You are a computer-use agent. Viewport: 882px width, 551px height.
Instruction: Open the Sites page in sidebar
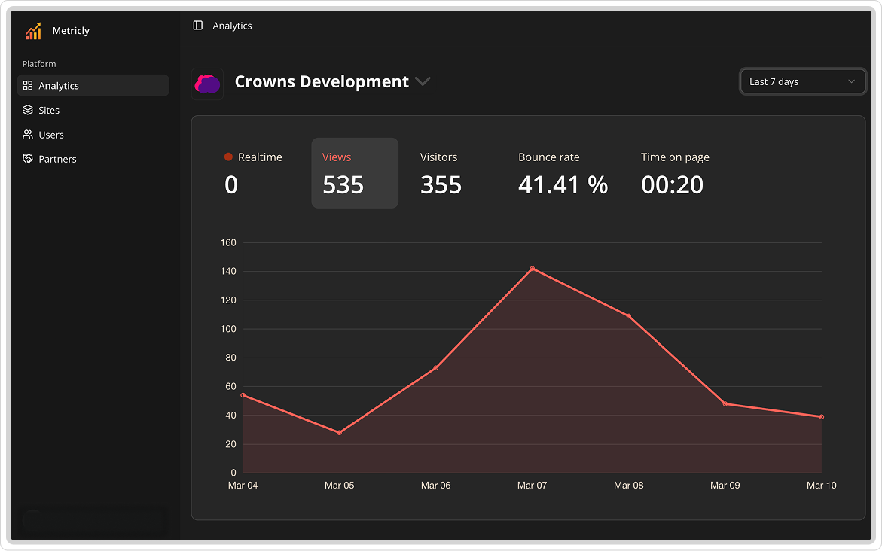point(49,110)
